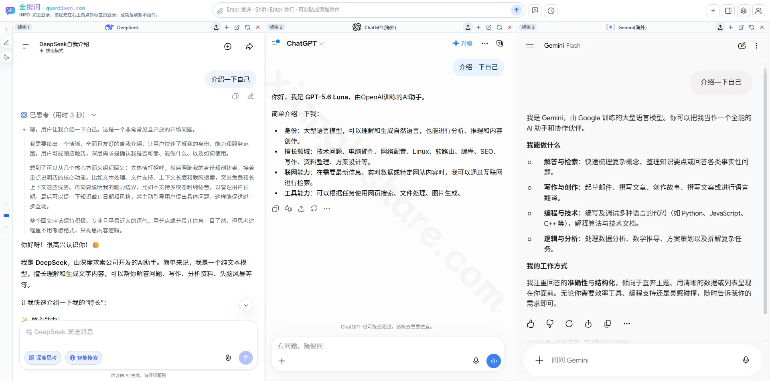Copy the Gemini response
Viewport: 770px width, 381px height.
(608, 324)
